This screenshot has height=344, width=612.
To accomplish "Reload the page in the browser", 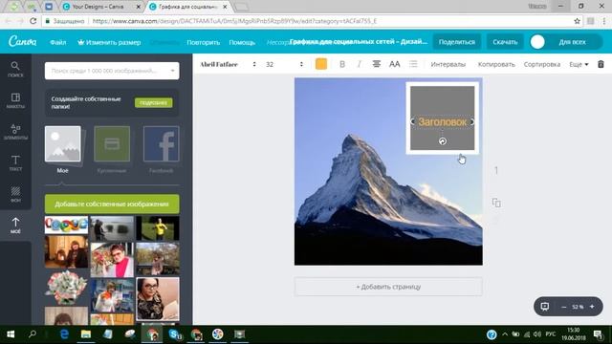I will coord(33,21).
